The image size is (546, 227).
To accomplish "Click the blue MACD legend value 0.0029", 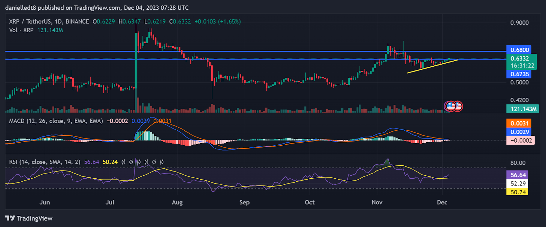I will point(141,121).
